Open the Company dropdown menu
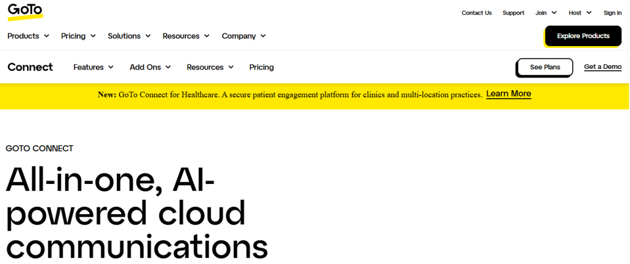Viewport: 630px width, 264px height. [244, 36]
